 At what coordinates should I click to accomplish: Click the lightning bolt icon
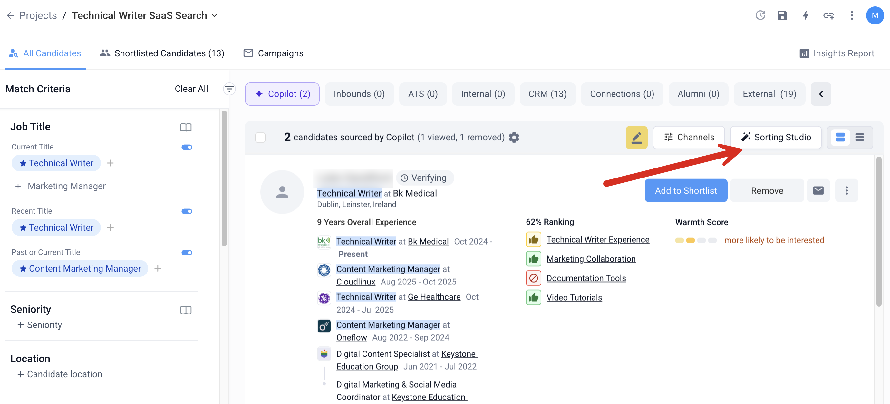coord(805,15)
